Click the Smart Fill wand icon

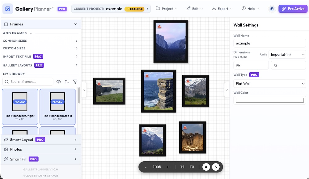(x=6, y=159)
